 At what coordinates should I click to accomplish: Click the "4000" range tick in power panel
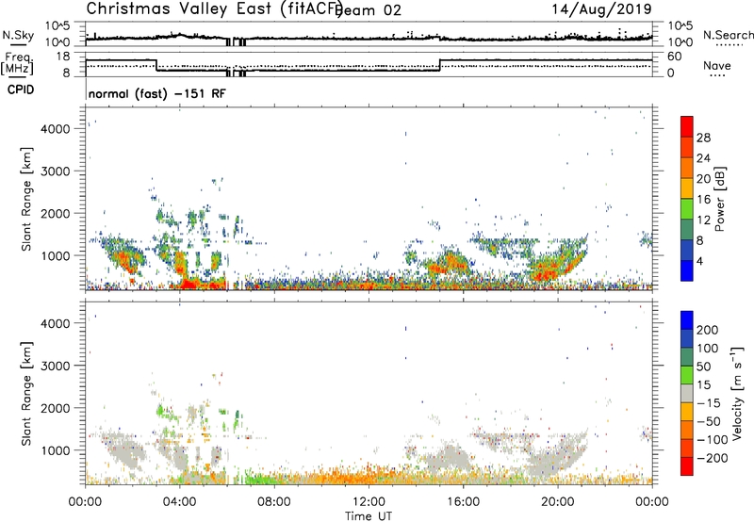[x=56, y=129]
